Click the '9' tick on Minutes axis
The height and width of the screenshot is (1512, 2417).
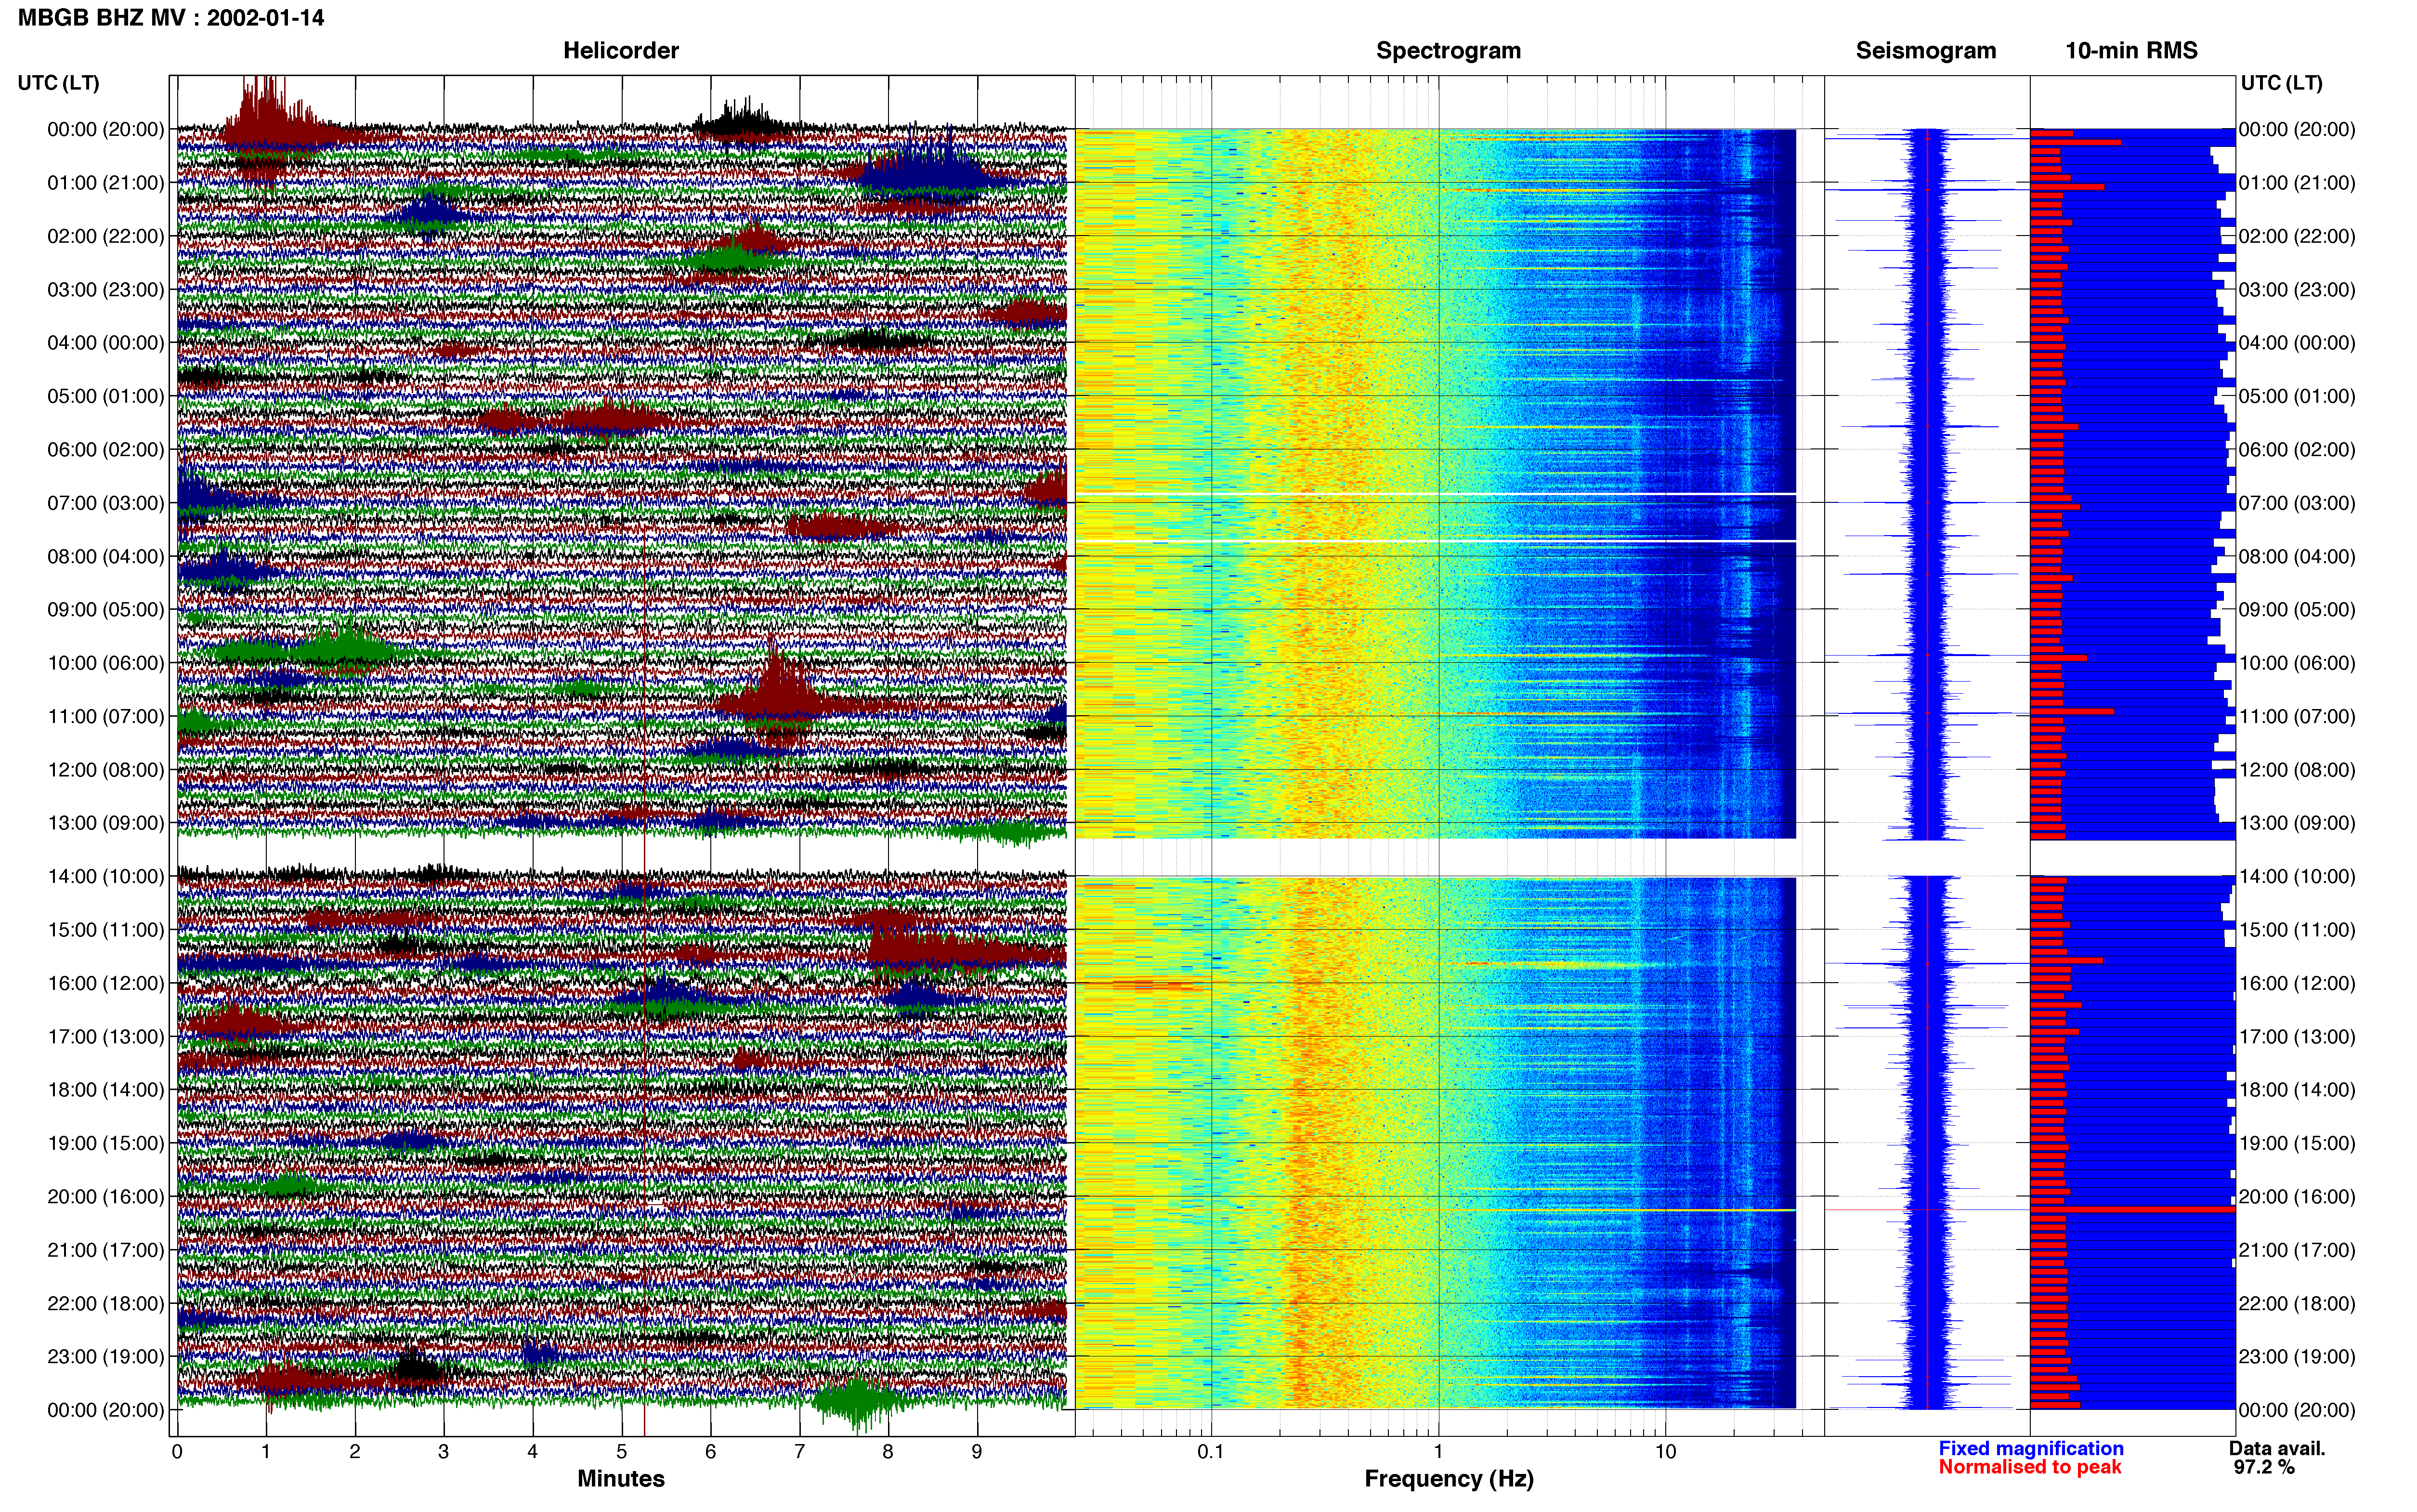[x=977, y=1452]
